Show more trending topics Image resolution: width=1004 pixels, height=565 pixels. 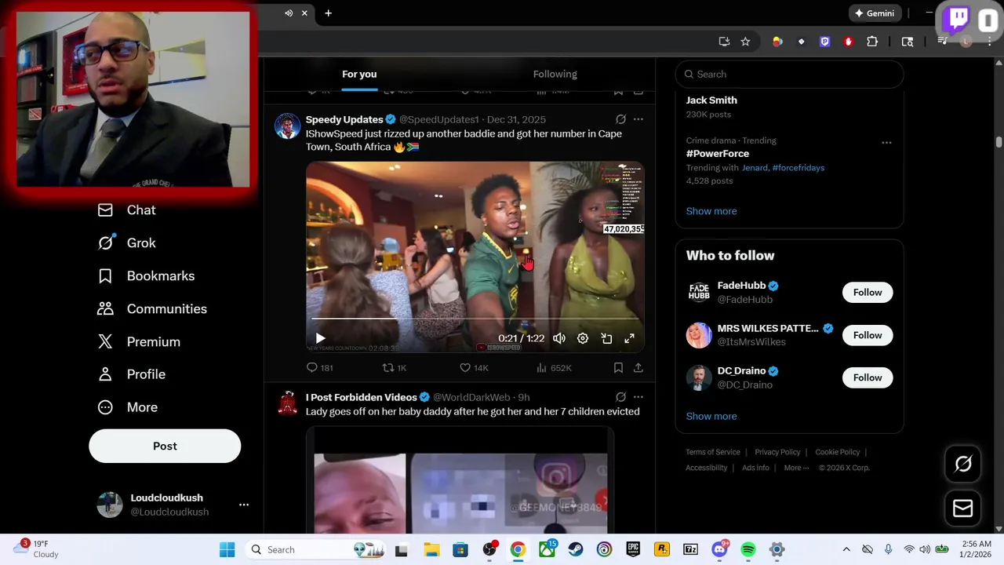click(x=711, y=211)
